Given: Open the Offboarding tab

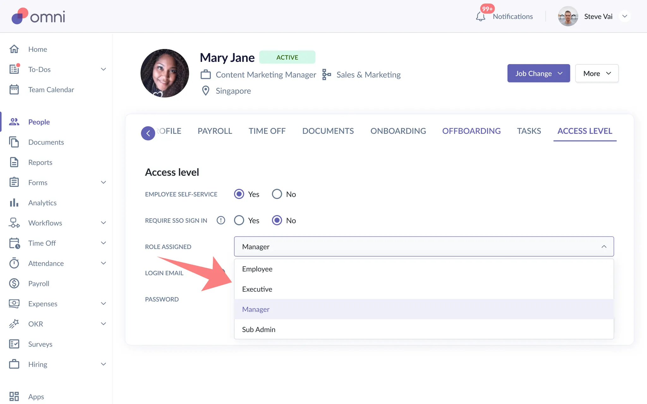Looking at the screenshot, I should coord(471,131).
